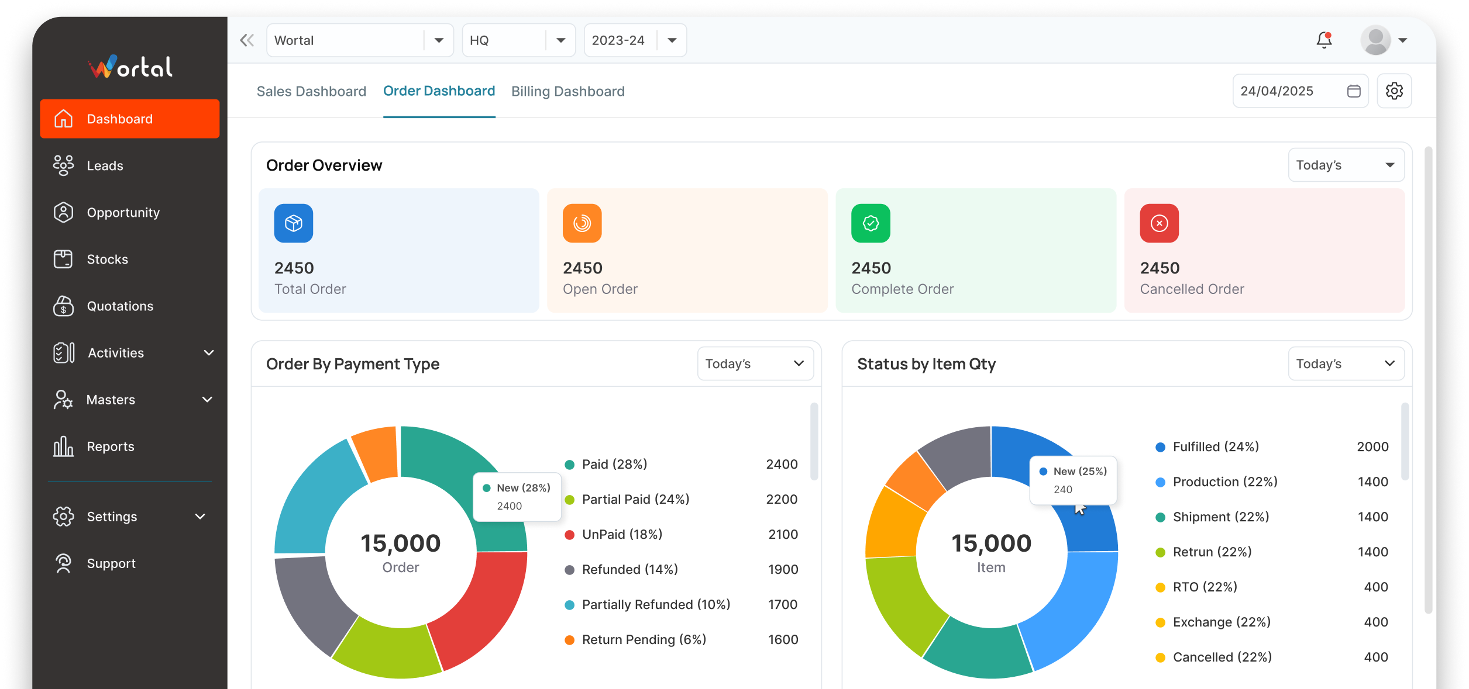The image size is (1469, 689).
Task: Open dashboard settings via the gear icon
Action: tap(1394, 91)
